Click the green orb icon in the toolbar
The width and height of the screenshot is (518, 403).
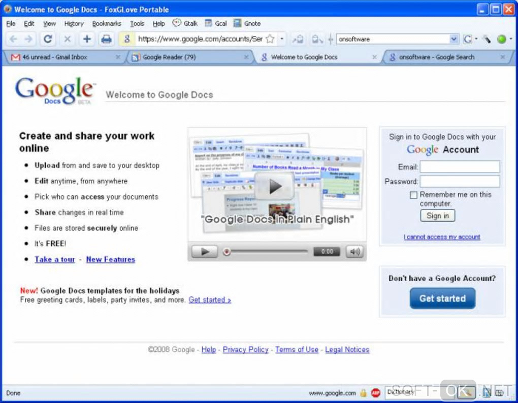coord(501,39)
